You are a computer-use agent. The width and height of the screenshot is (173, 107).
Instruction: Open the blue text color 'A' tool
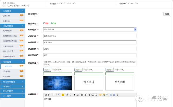[x=59, y=95]
